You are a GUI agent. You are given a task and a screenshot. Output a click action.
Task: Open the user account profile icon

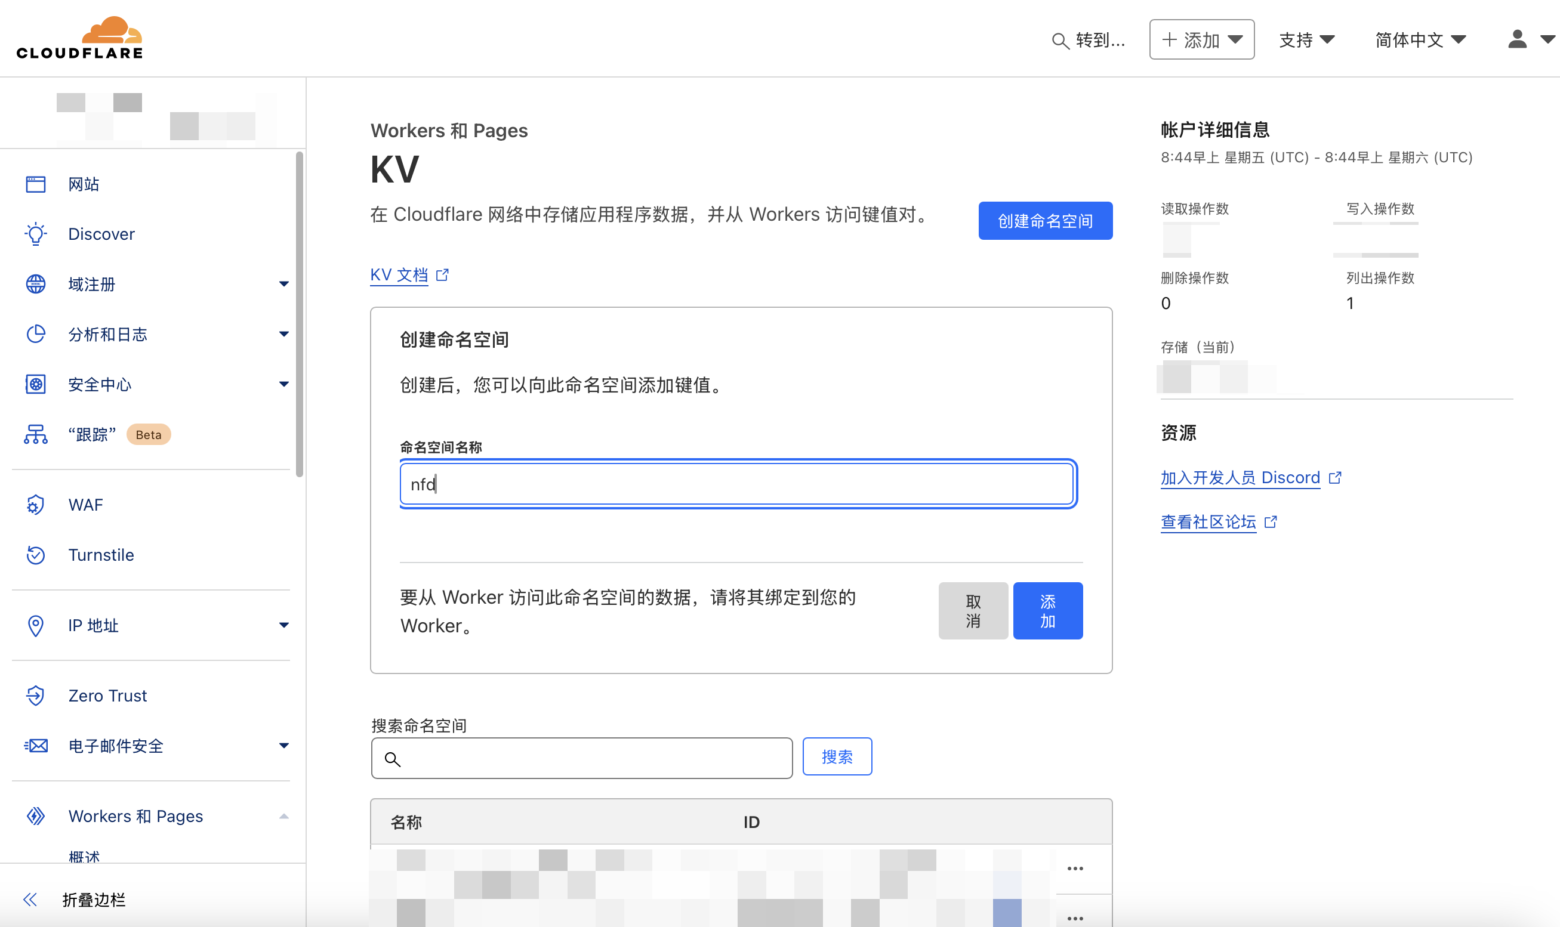point(1517,39)
